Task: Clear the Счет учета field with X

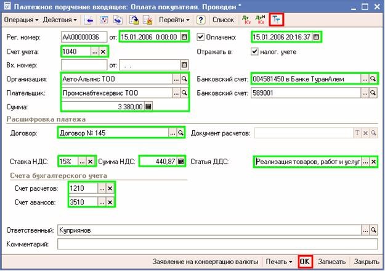Action: point(103,51)
